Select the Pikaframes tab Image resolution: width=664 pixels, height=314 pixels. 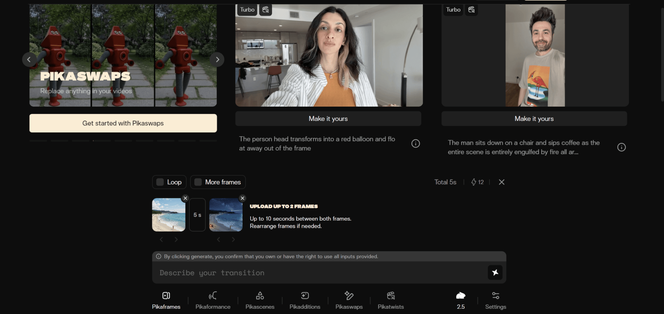[x=166, y=300]
